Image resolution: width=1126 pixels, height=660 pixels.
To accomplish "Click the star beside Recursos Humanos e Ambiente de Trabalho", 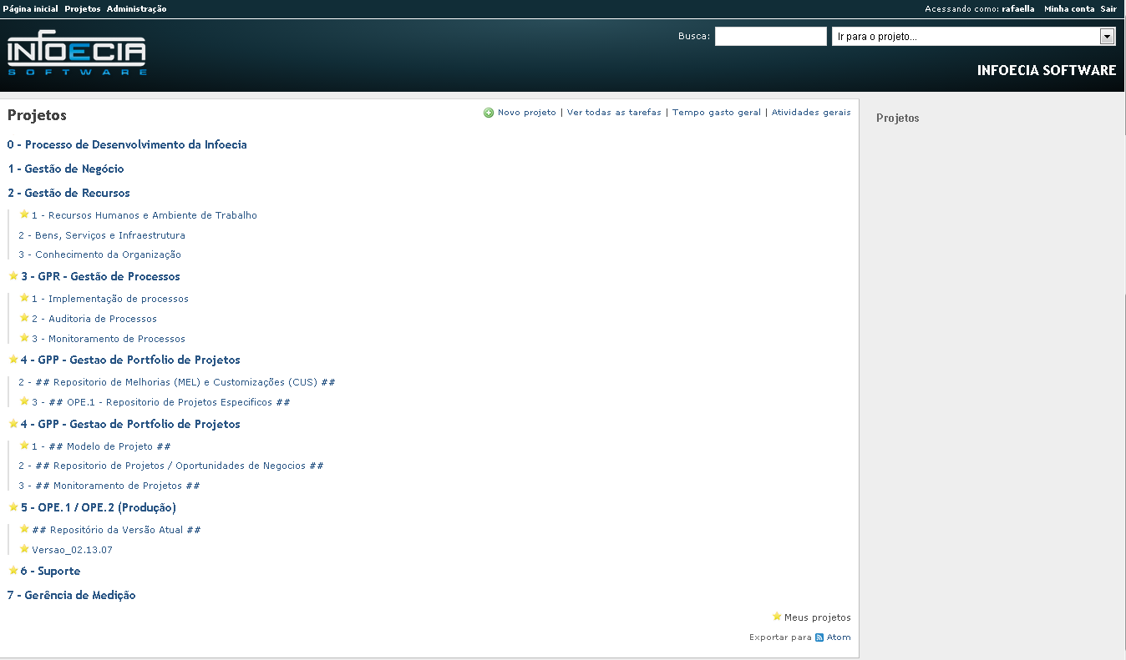I will pos(24,214).
